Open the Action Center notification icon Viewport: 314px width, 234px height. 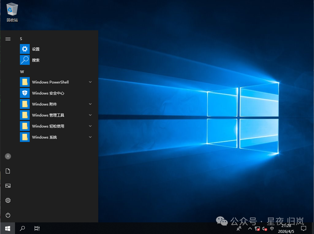pos(304,228)
